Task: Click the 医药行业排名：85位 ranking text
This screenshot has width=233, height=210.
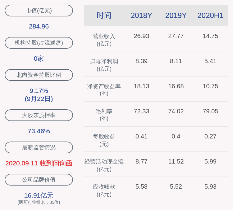Action: pyautogui.click(x=39, y=202)
